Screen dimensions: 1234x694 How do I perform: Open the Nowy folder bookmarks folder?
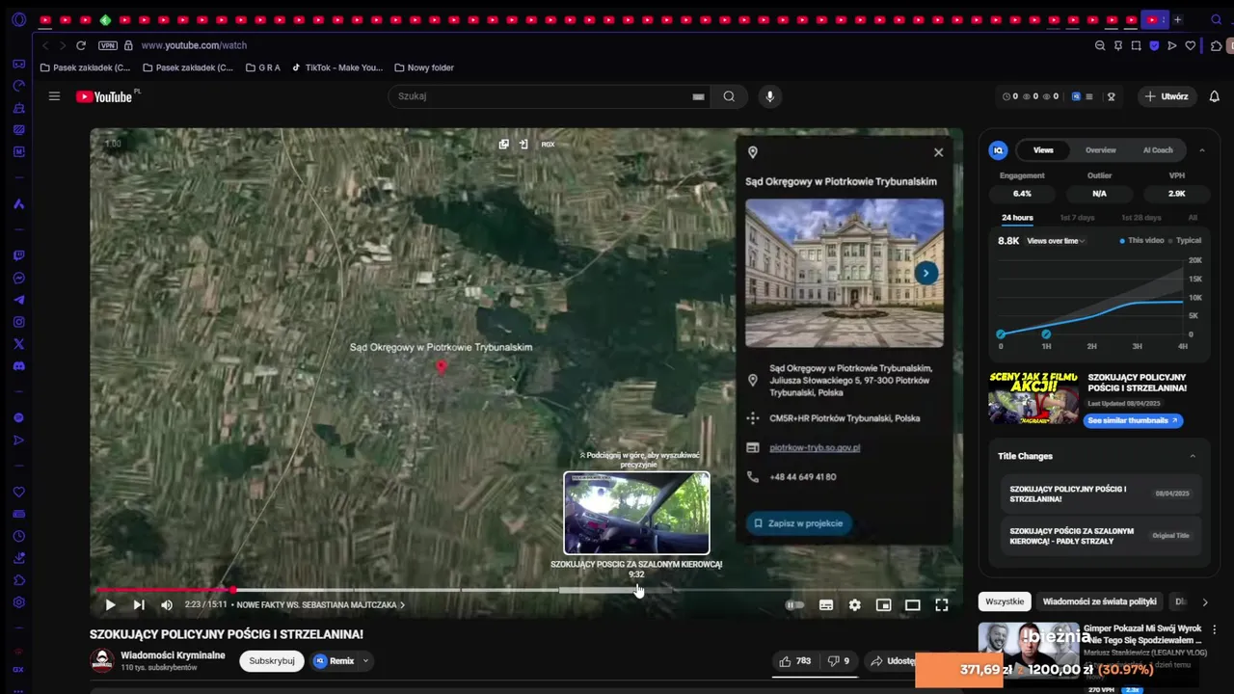[424, 67]
